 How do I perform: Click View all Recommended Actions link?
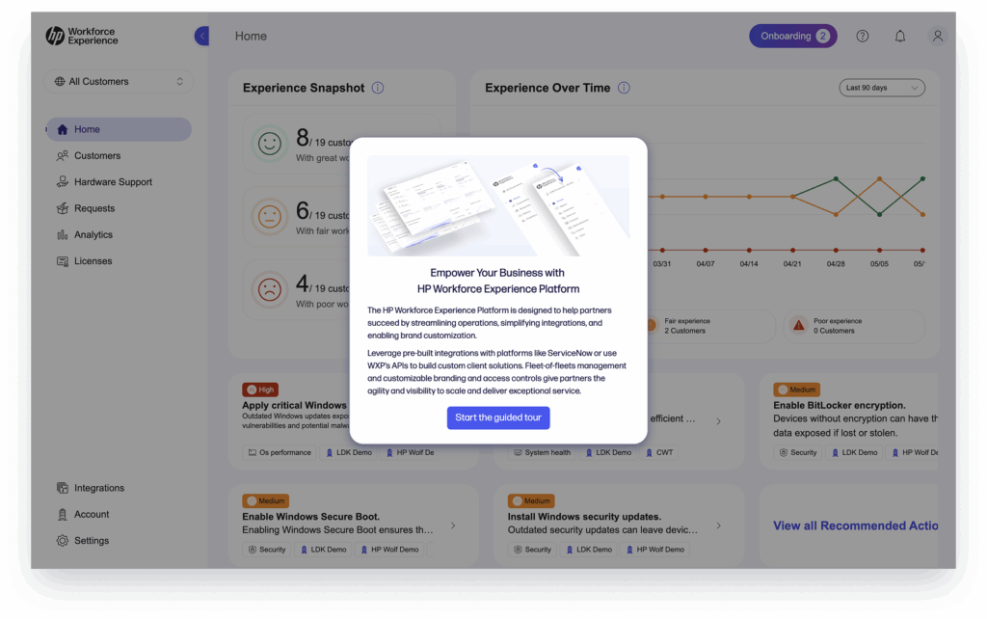[855, 525]
